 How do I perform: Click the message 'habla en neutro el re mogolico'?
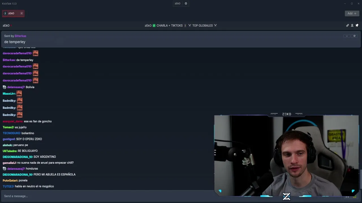point(35,186)
